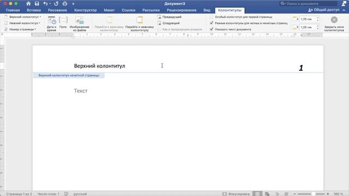The width and height of the screenshot is (349, 196).
Task: Expand the Верхний колонтитул dropdown
Action: 23,17
